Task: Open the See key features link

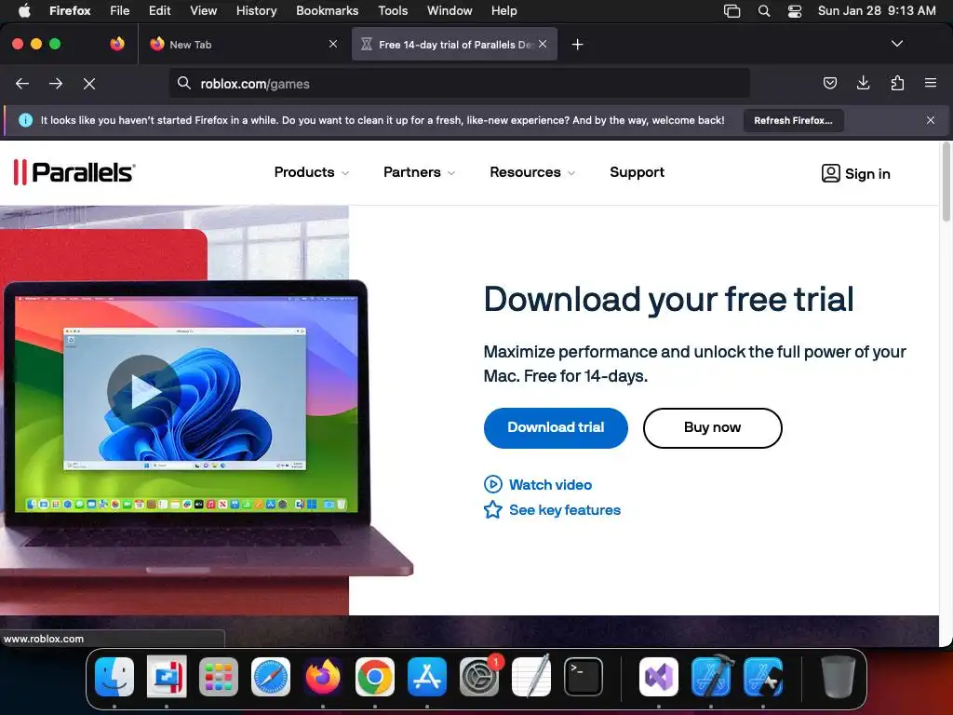Action: (x=552, y=509)
